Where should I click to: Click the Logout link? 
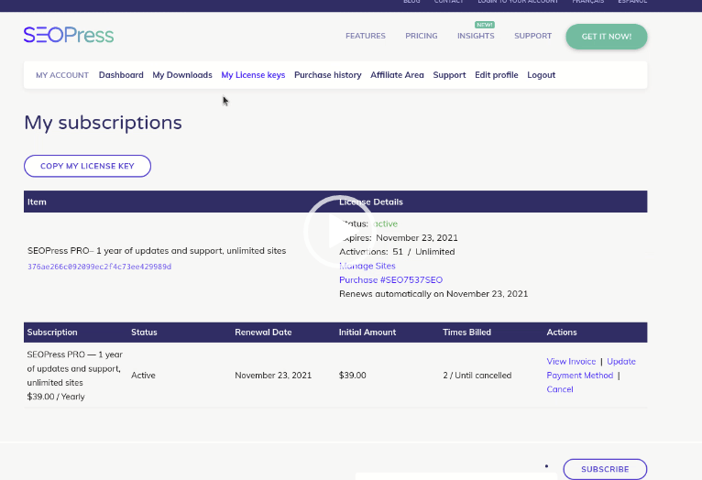click(x=541, y=75)
